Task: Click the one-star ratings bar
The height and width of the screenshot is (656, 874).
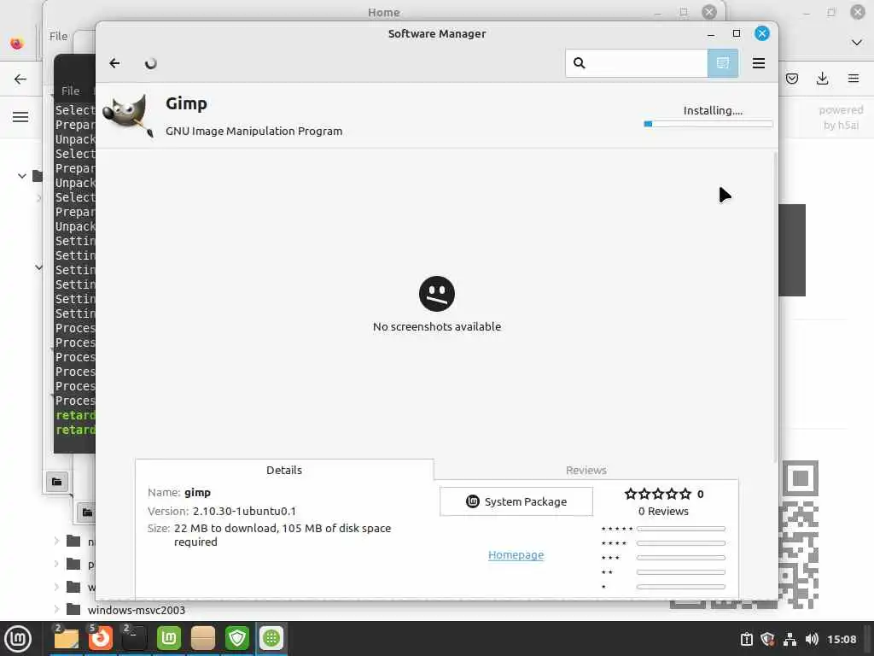Action: (680, 587)
